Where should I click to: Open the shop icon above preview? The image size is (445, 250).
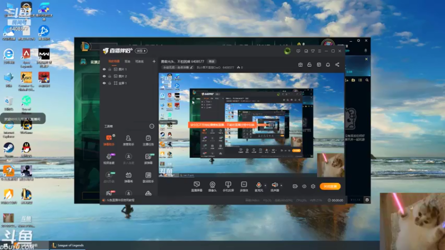(x=319, y=64)
